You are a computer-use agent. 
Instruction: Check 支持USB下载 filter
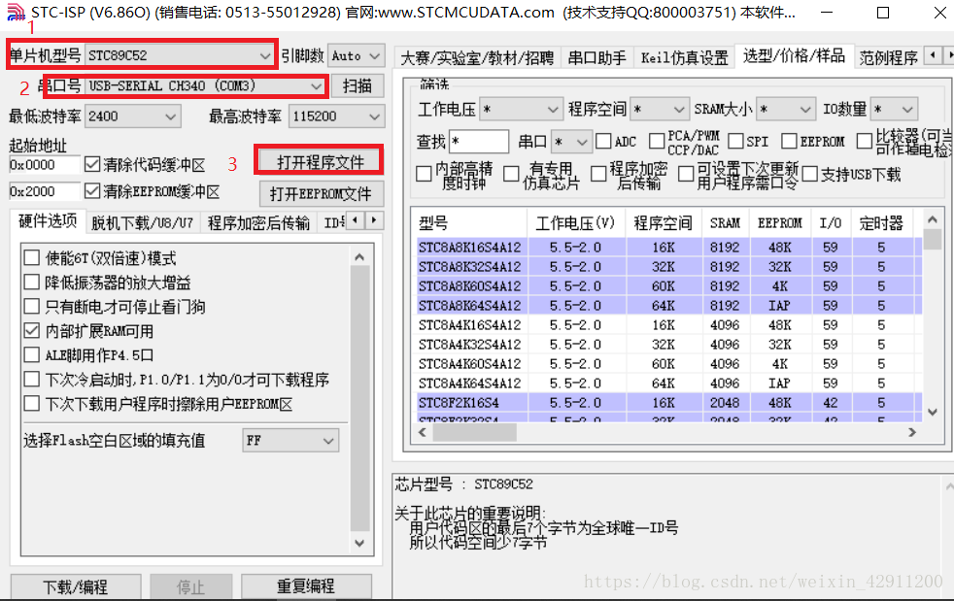tap(810, 174)
